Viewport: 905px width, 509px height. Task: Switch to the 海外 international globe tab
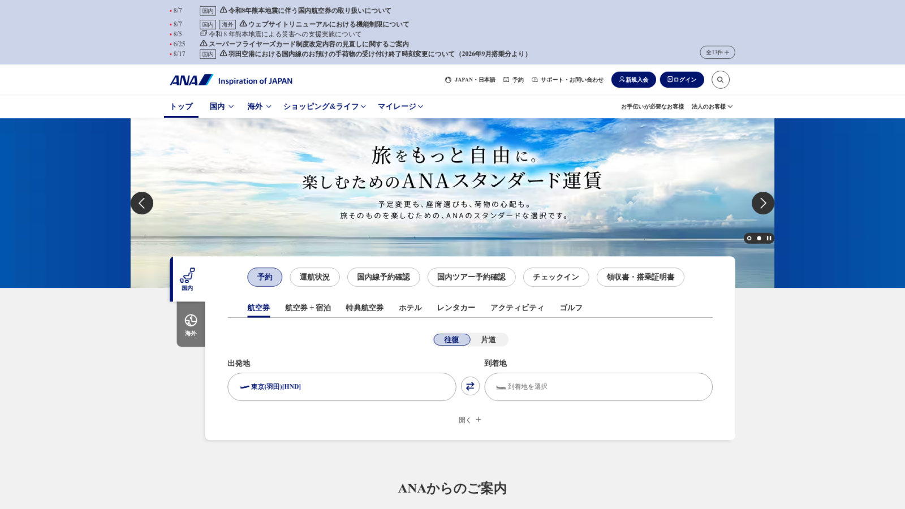pos(191,325)
